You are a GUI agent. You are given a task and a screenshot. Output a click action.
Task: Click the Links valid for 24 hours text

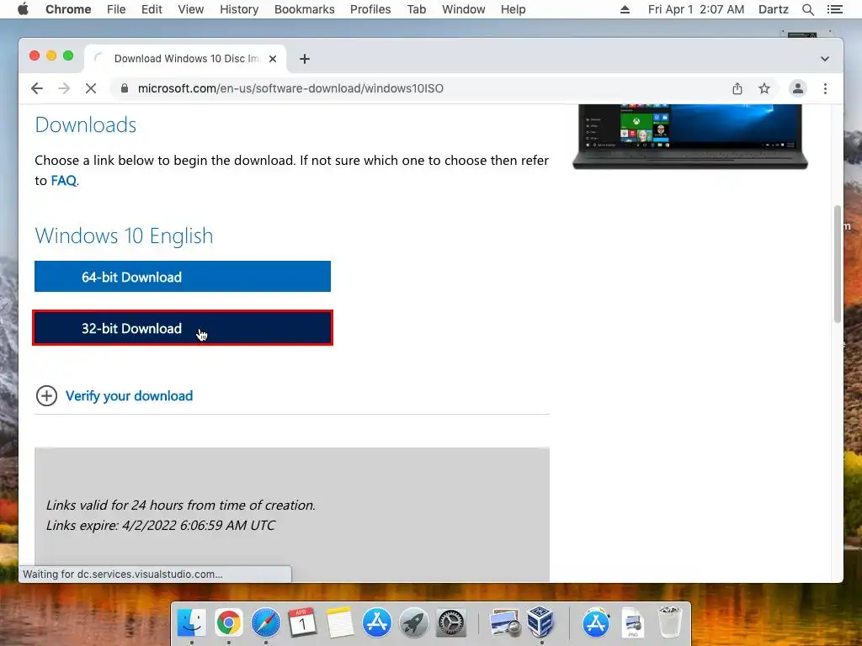[x=181, y=505]
